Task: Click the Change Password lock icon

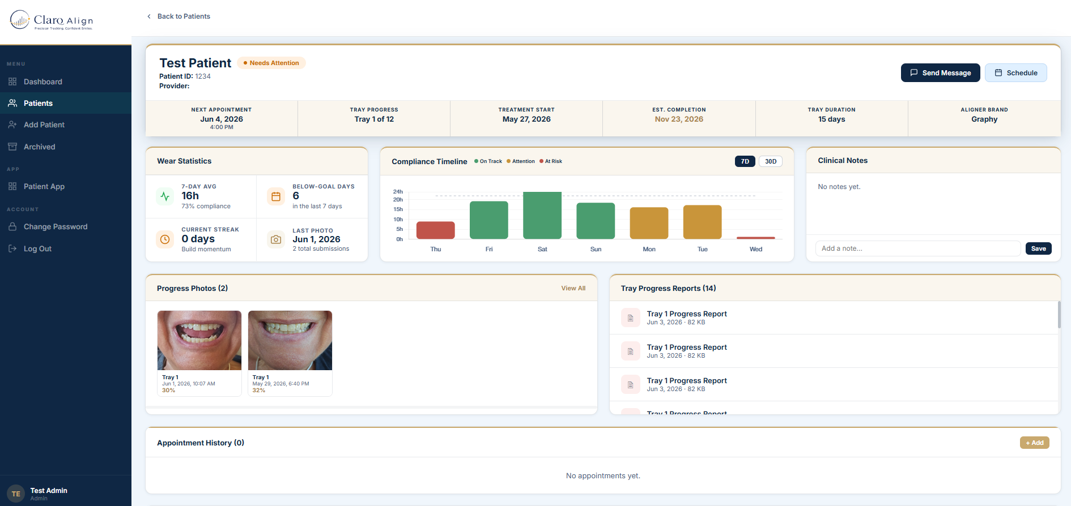Action: [12, 226]
